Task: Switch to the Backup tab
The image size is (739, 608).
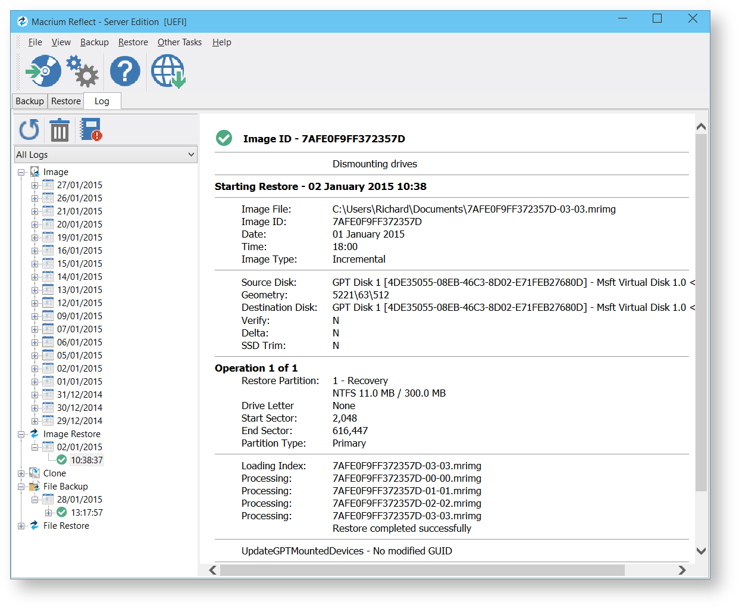Action: coord(30,101)
